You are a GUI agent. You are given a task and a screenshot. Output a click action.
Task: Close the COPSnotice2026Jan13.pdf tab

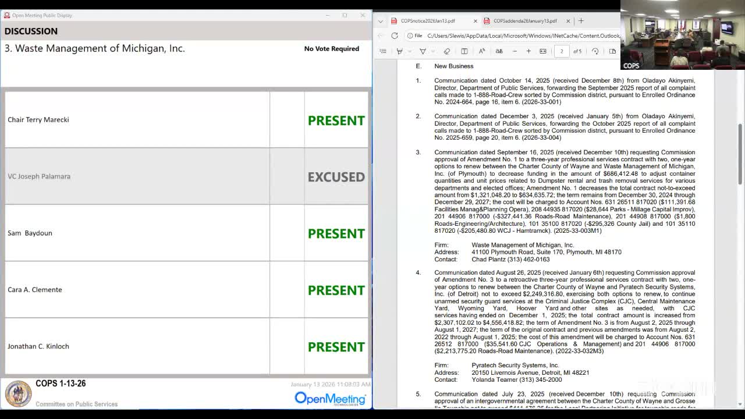point(475,21)
